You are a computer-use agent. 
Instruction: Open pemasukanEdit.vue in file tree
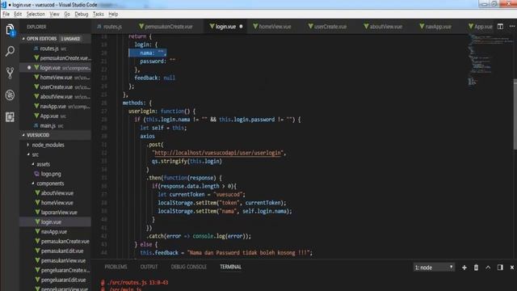(x=62, y=251)
